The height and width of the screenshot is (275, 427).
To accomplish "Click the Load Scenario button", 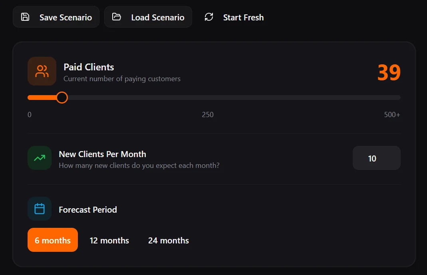I will [x=148, y=17].
